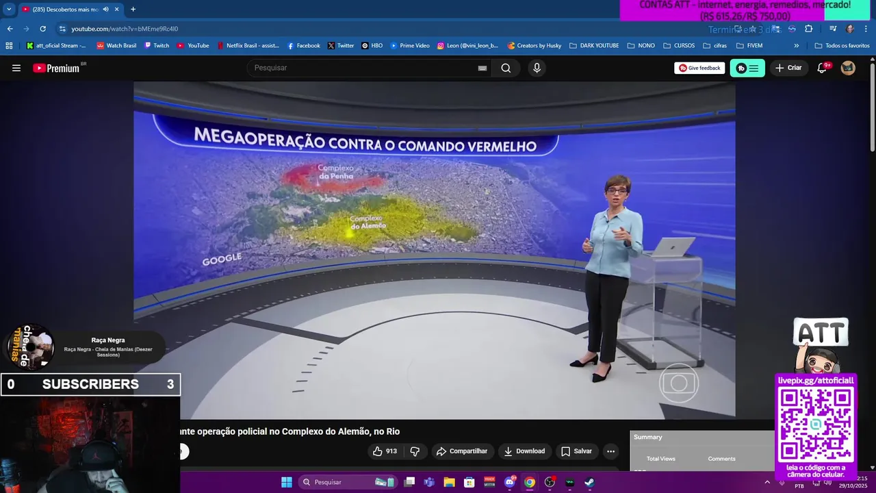Open the green extension list toggle
This screenshot has height=493, width=876.
coord(747,68)
